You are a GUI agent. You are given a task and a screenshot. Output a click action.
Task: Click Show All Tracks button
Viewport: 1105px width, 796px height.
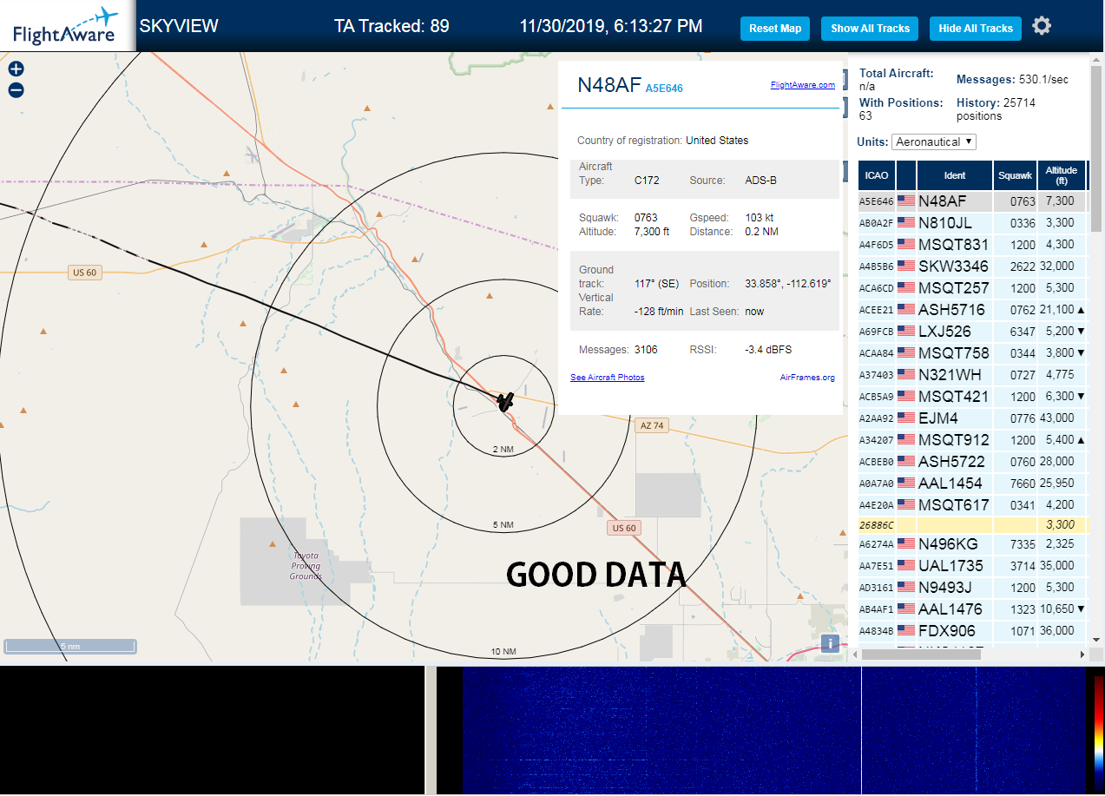click(x=870, y=29)
